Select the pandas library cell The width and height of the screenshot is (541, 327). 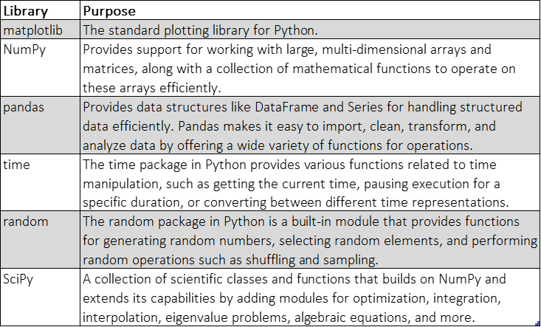point(40,125)
